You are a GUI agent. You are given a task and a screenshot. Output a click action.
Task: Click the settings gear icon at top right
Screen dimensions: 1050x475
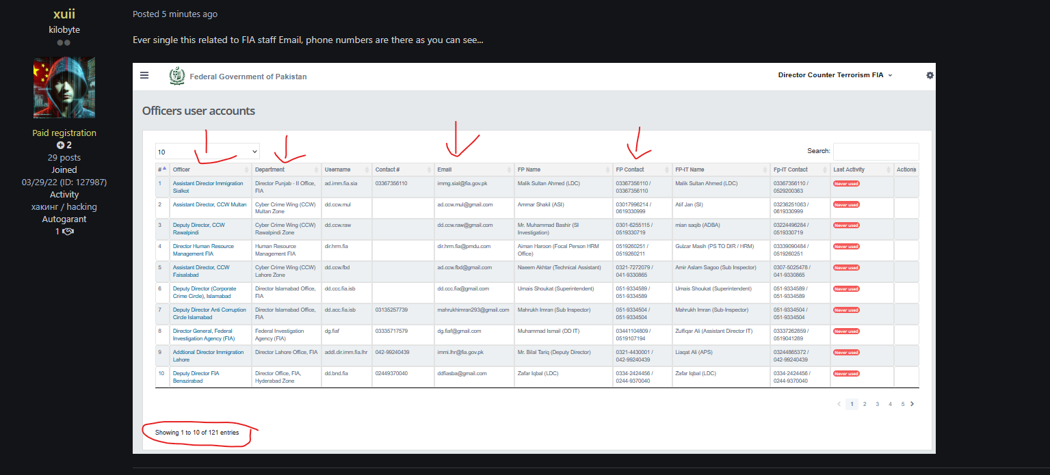point(930,75)
